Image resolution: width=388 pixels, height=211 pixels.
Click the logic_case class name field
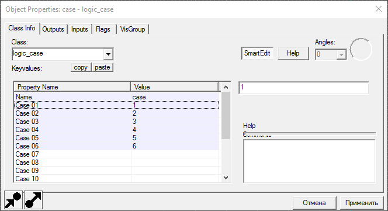[x=58, y=54]
